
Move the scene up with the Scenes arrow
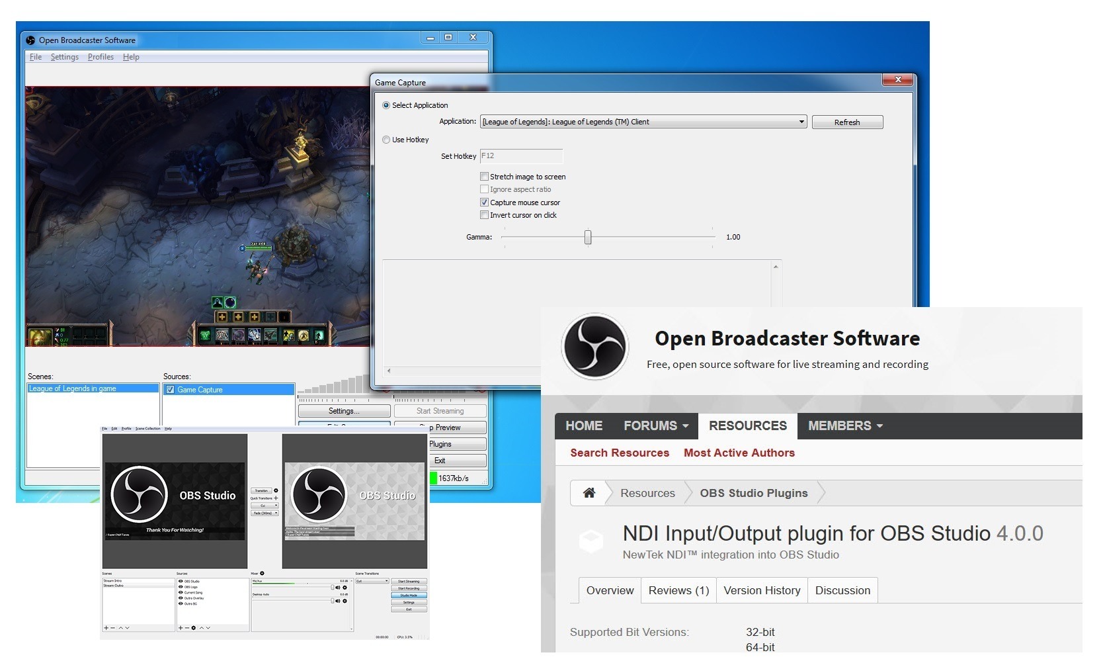(x=120, y=627)
